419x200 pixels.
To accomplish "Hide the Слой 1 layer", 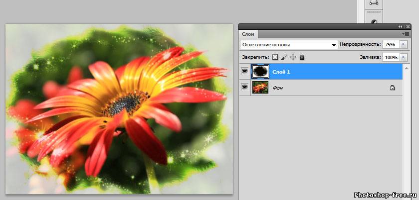I will 245,72.
